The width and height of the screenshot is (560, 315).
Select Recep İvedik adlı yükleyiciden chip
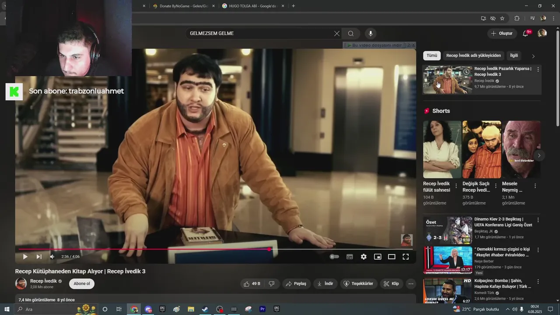point(473,56)
